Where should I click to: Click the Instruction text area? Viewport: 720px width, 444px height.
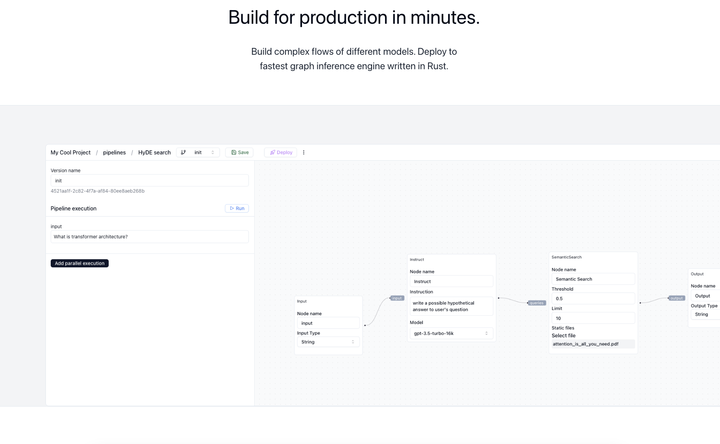coord(451,306)
